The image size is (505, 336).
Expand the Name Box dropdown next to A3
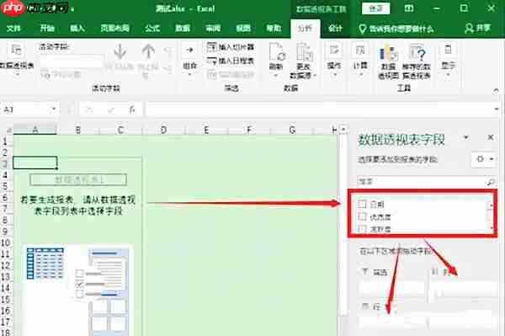tap(54, 109)
